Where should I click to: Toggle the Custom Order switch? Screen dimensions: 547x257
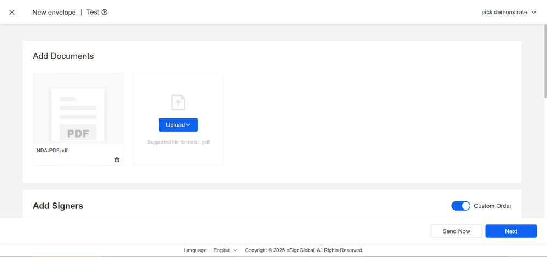tap(461, 206)
